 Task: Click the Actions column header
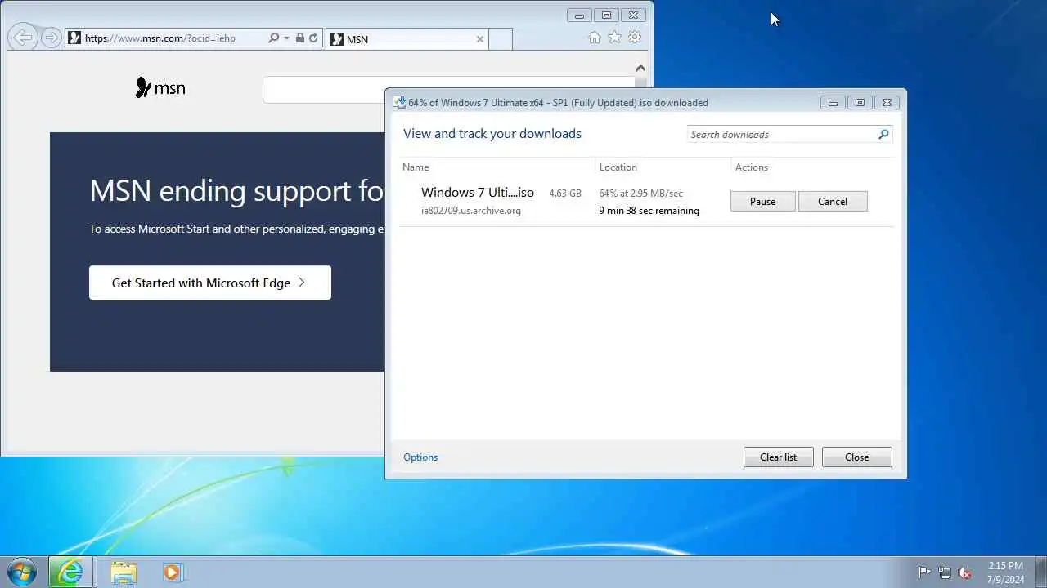click(751, 167)
